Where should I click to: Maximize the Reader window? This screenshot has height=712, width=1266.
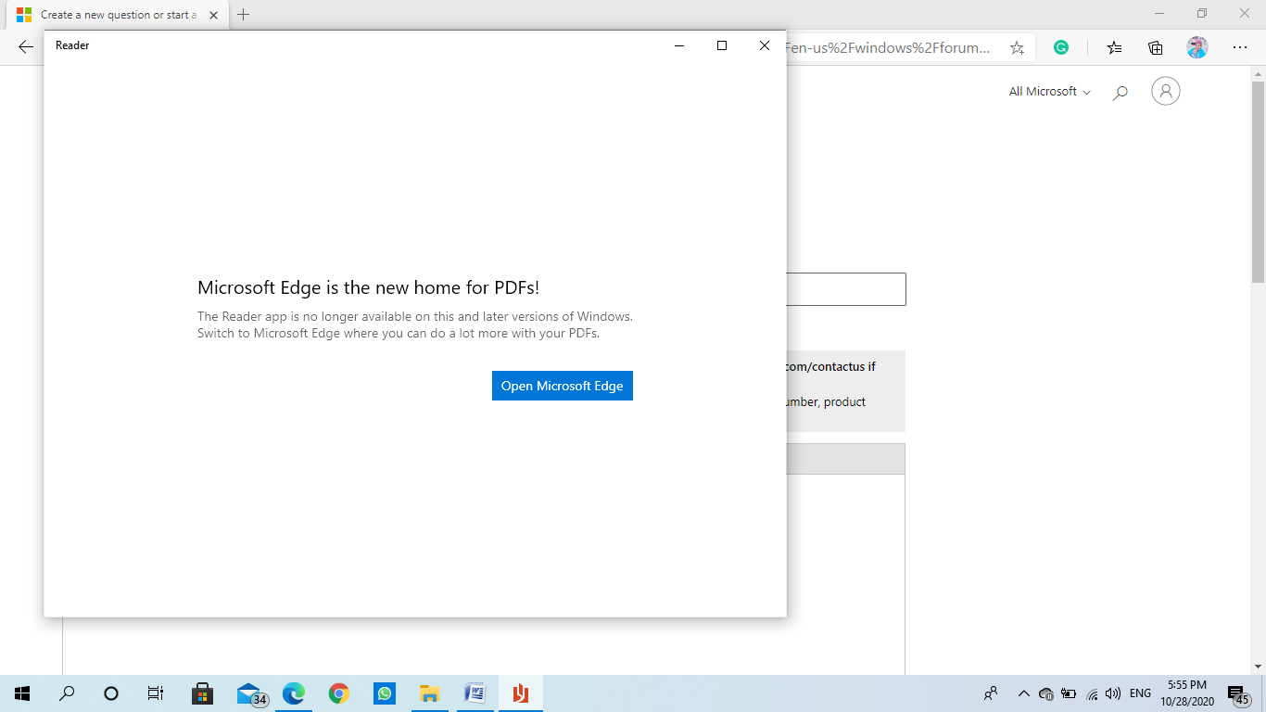722,45
